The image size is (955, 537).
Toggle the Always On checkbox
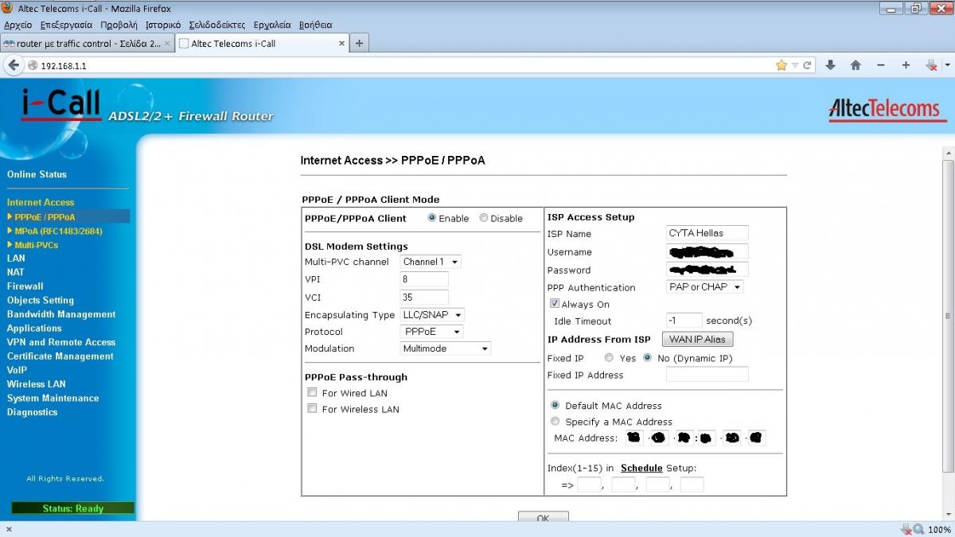coord(555,304)
